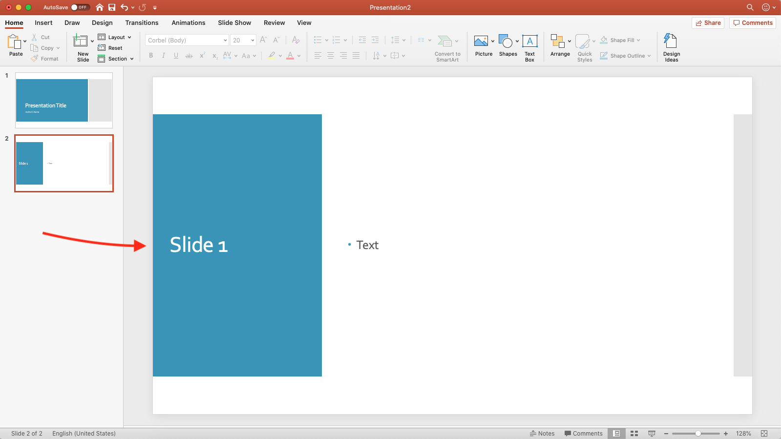Open the Transitions tab

click(142, 22)
